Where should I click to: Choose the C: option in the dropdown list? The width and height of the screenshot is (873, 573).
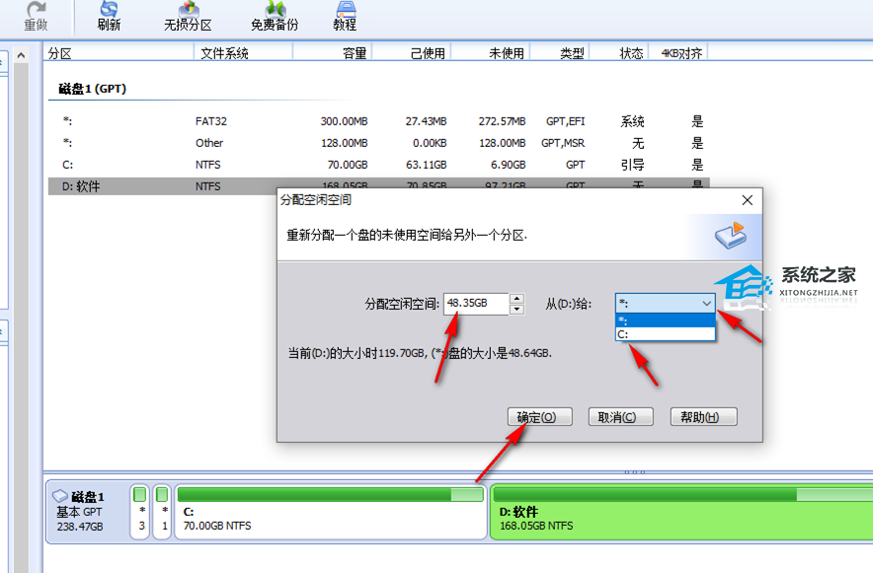pos(666,334)
